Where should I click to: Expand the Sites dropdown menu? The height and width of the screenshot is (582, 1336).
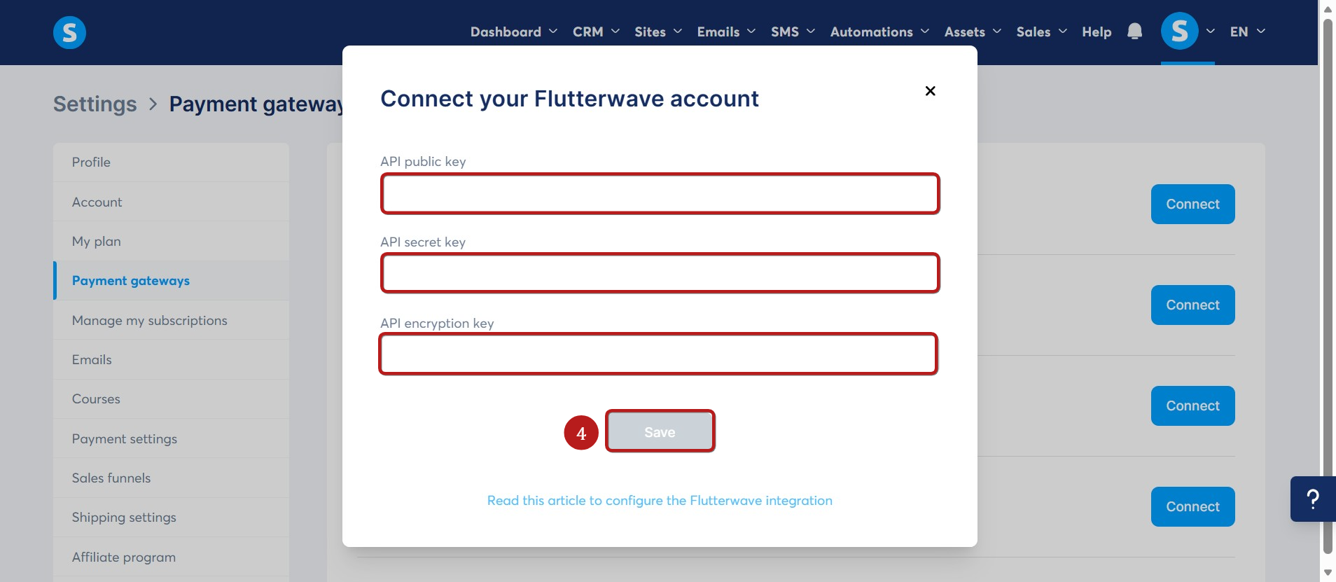click(658, 32)
